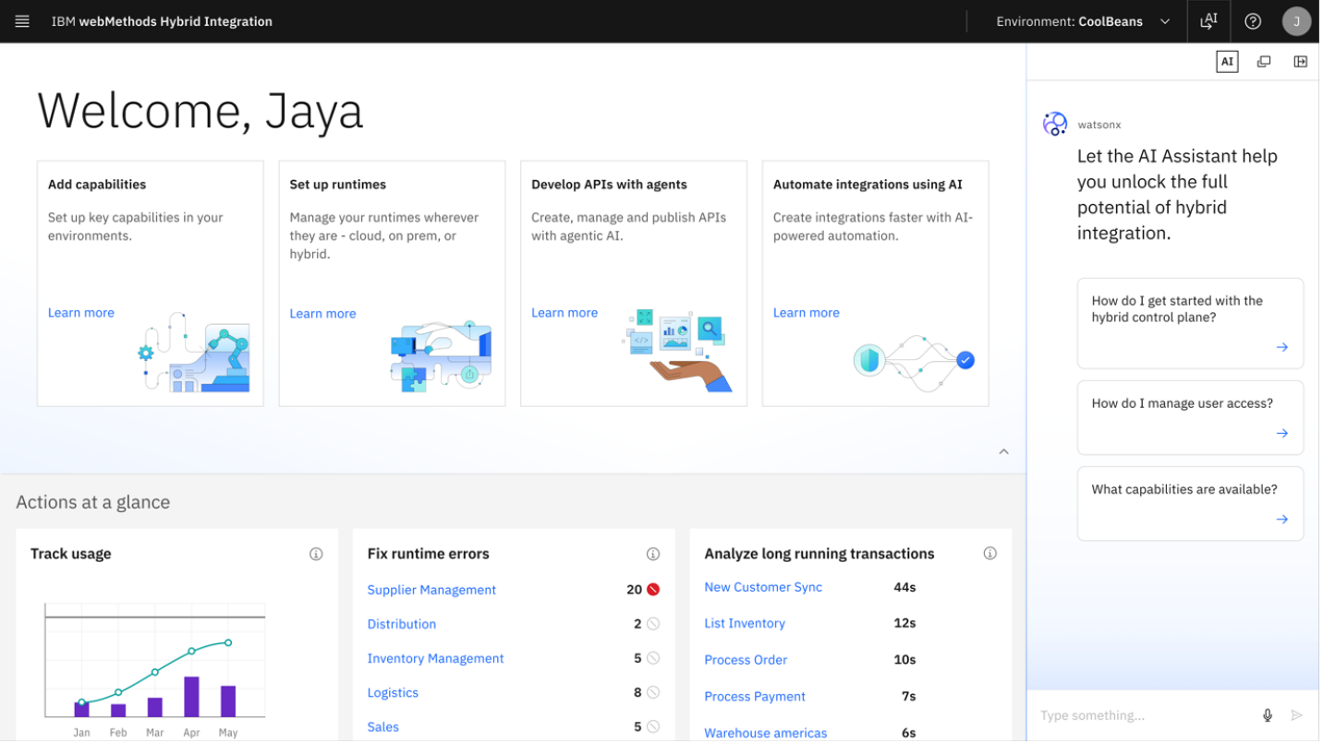Viewport: 1323px width, 743px height.
Task: Open the help question mark icon
Action: tap(1254, 21)
